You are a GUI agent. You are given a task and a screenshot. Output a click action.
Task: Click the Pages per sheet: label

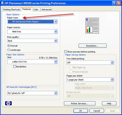pos(75,76)
